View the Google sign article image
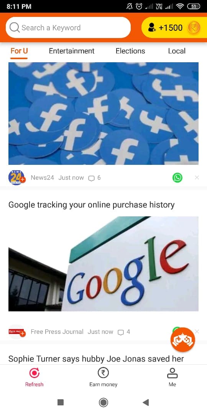This screenshot has height=415, width=207. point(103,264)
